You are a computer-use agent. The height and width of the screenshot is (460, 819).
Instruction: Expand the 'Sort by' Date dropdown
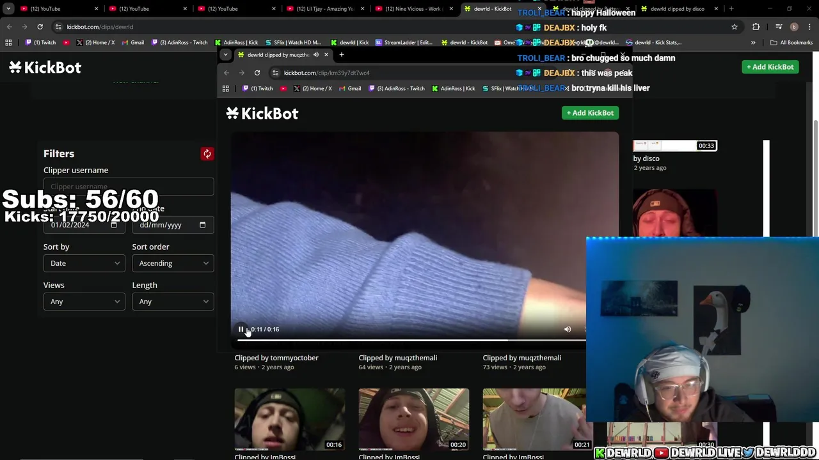point(84,263)
